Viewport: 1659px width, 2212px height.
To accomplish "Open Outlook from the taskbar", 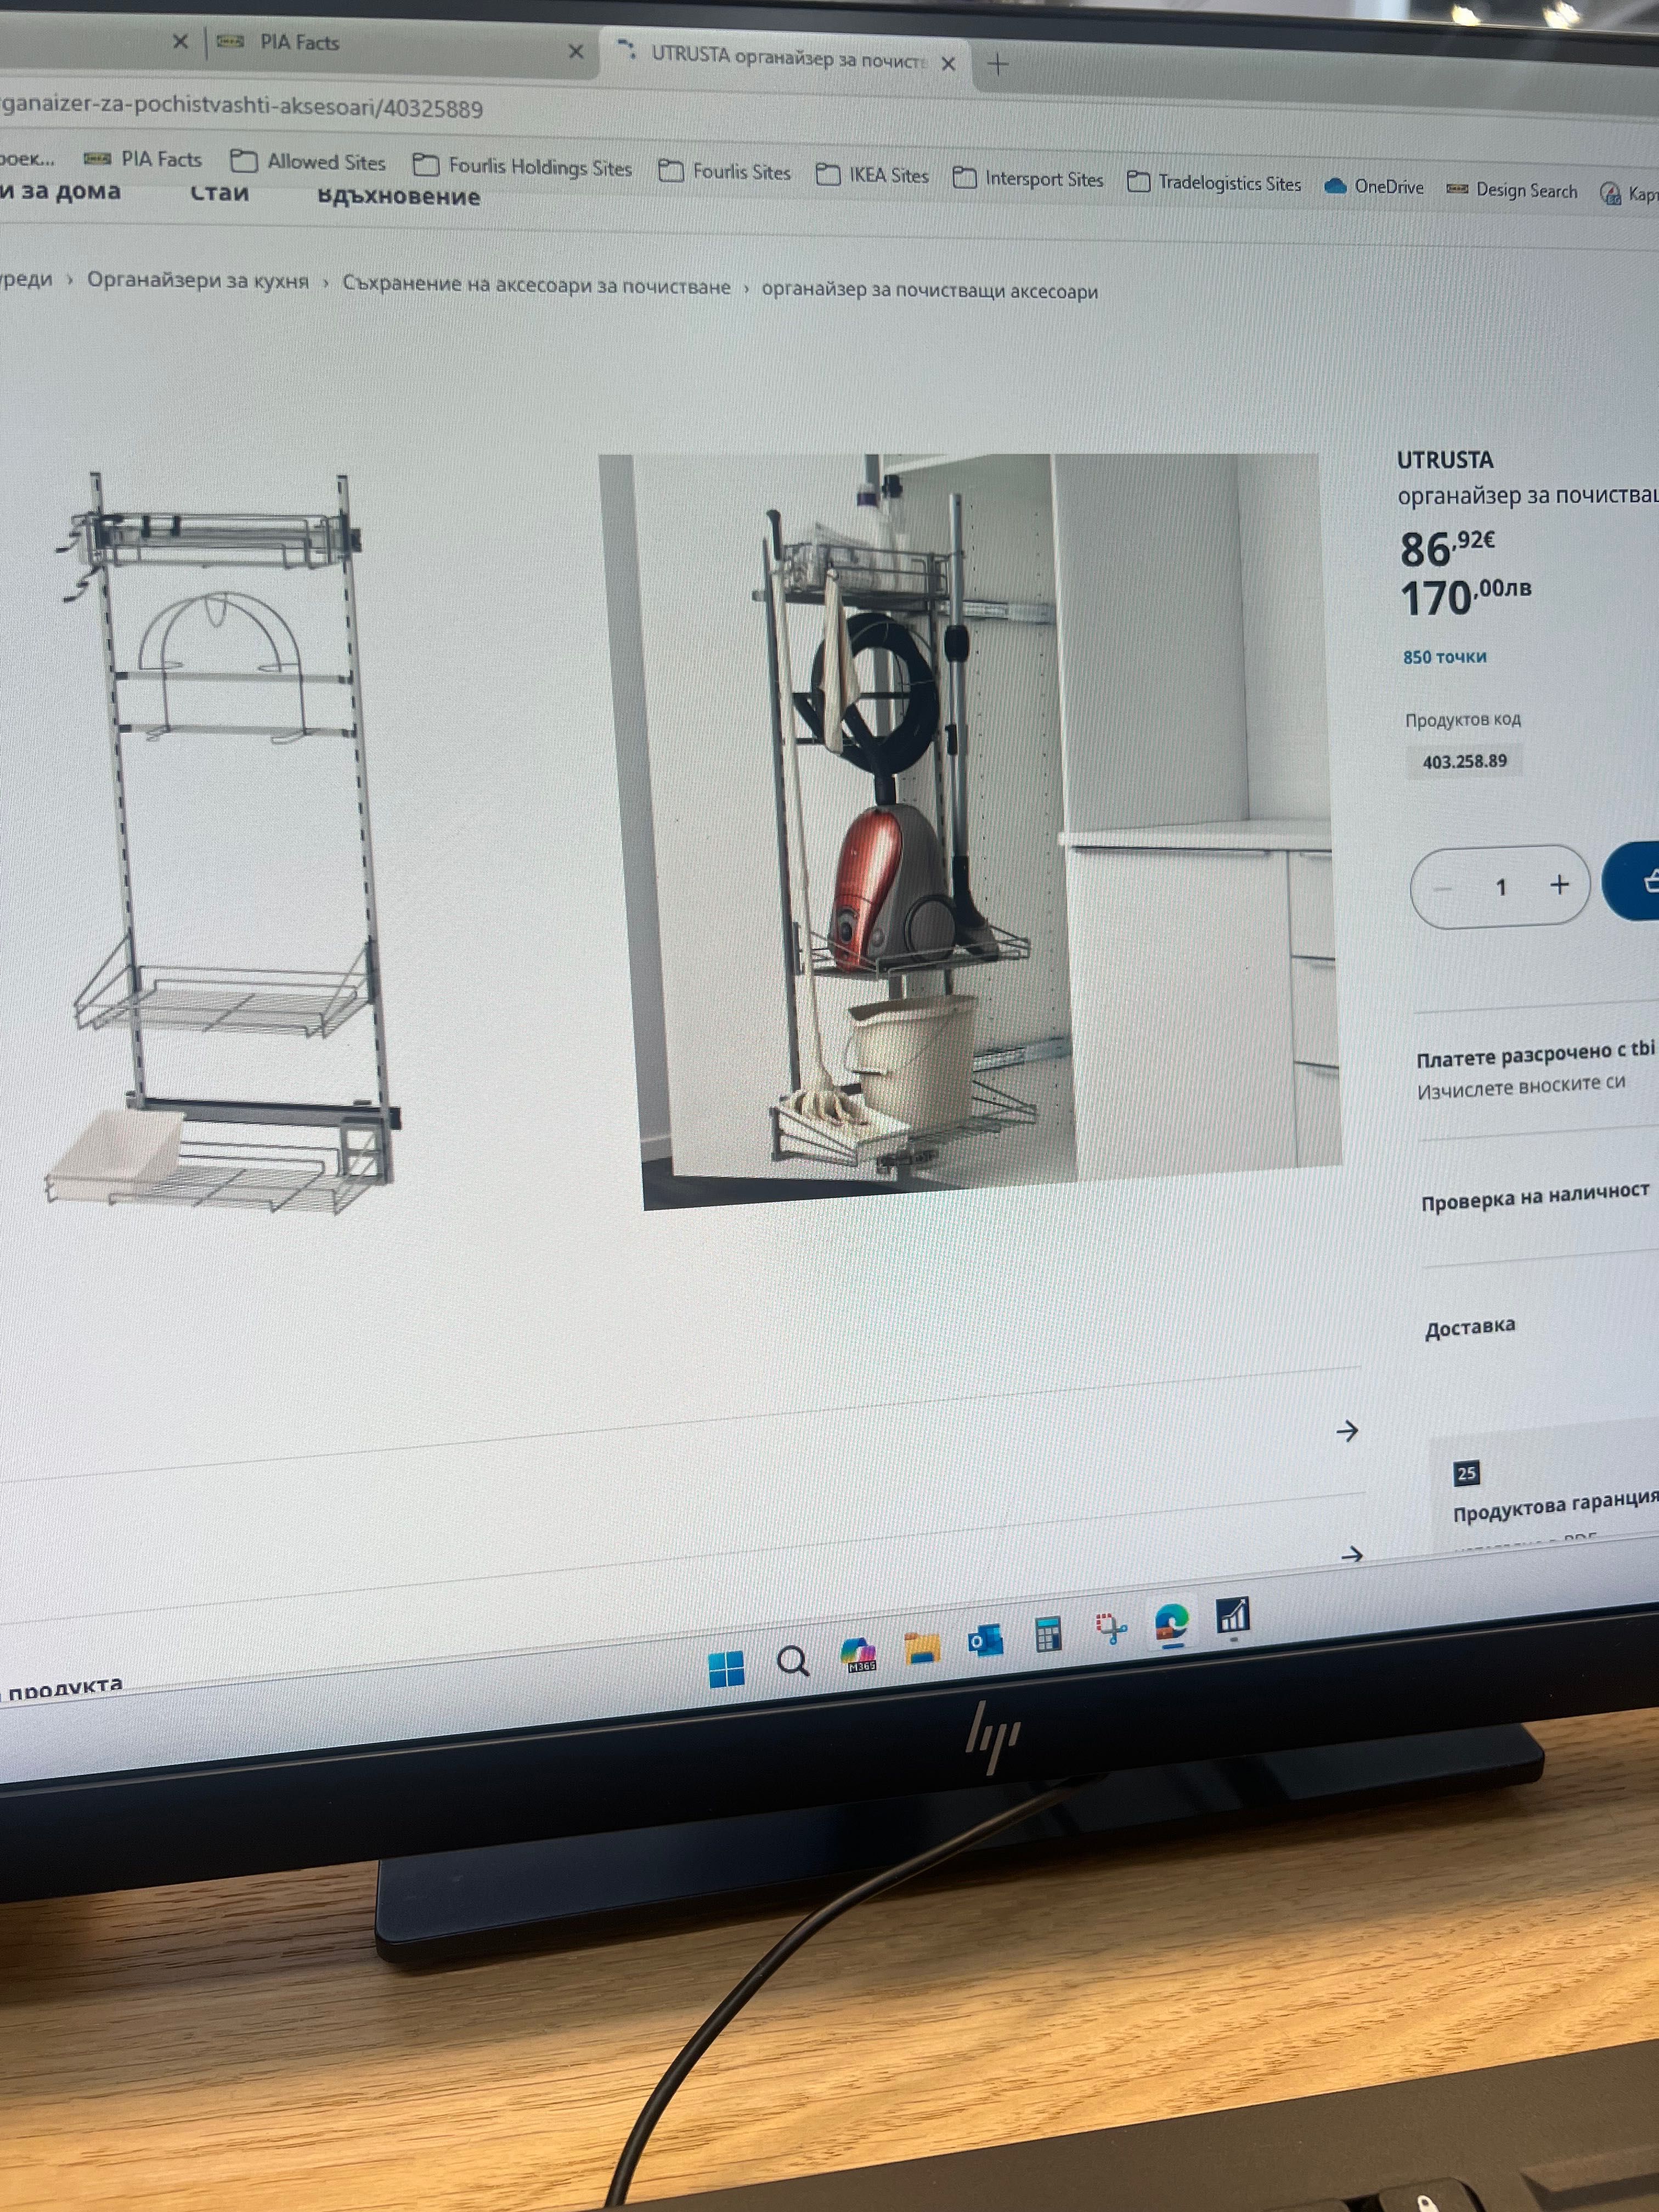I will coord(985,1641).
